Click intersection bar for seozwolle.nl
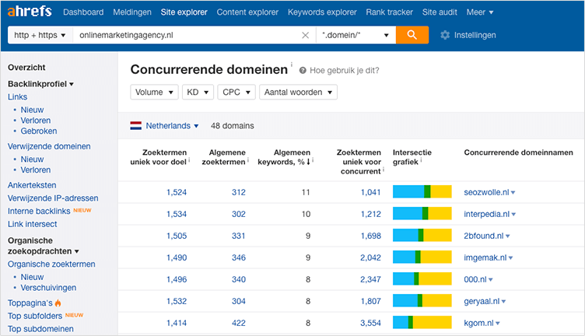585x336 pixels. (x=422, y=191)
